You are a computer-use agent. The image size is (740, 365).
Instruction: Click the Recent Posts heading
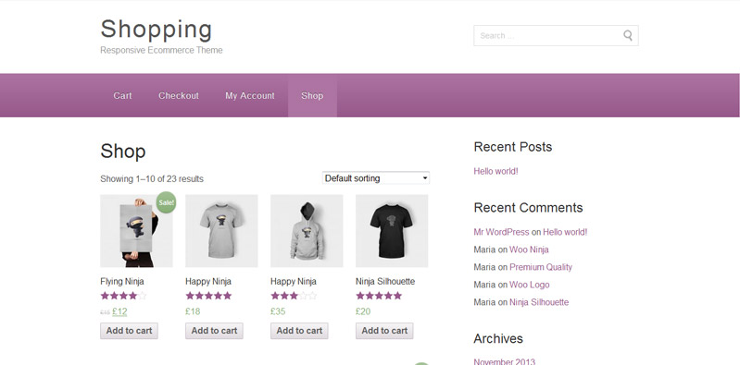pos(513,147)
